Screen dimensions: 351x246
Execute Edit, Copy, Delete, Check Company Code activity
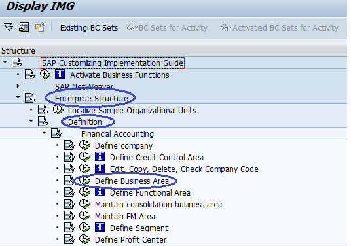[85, 169]
